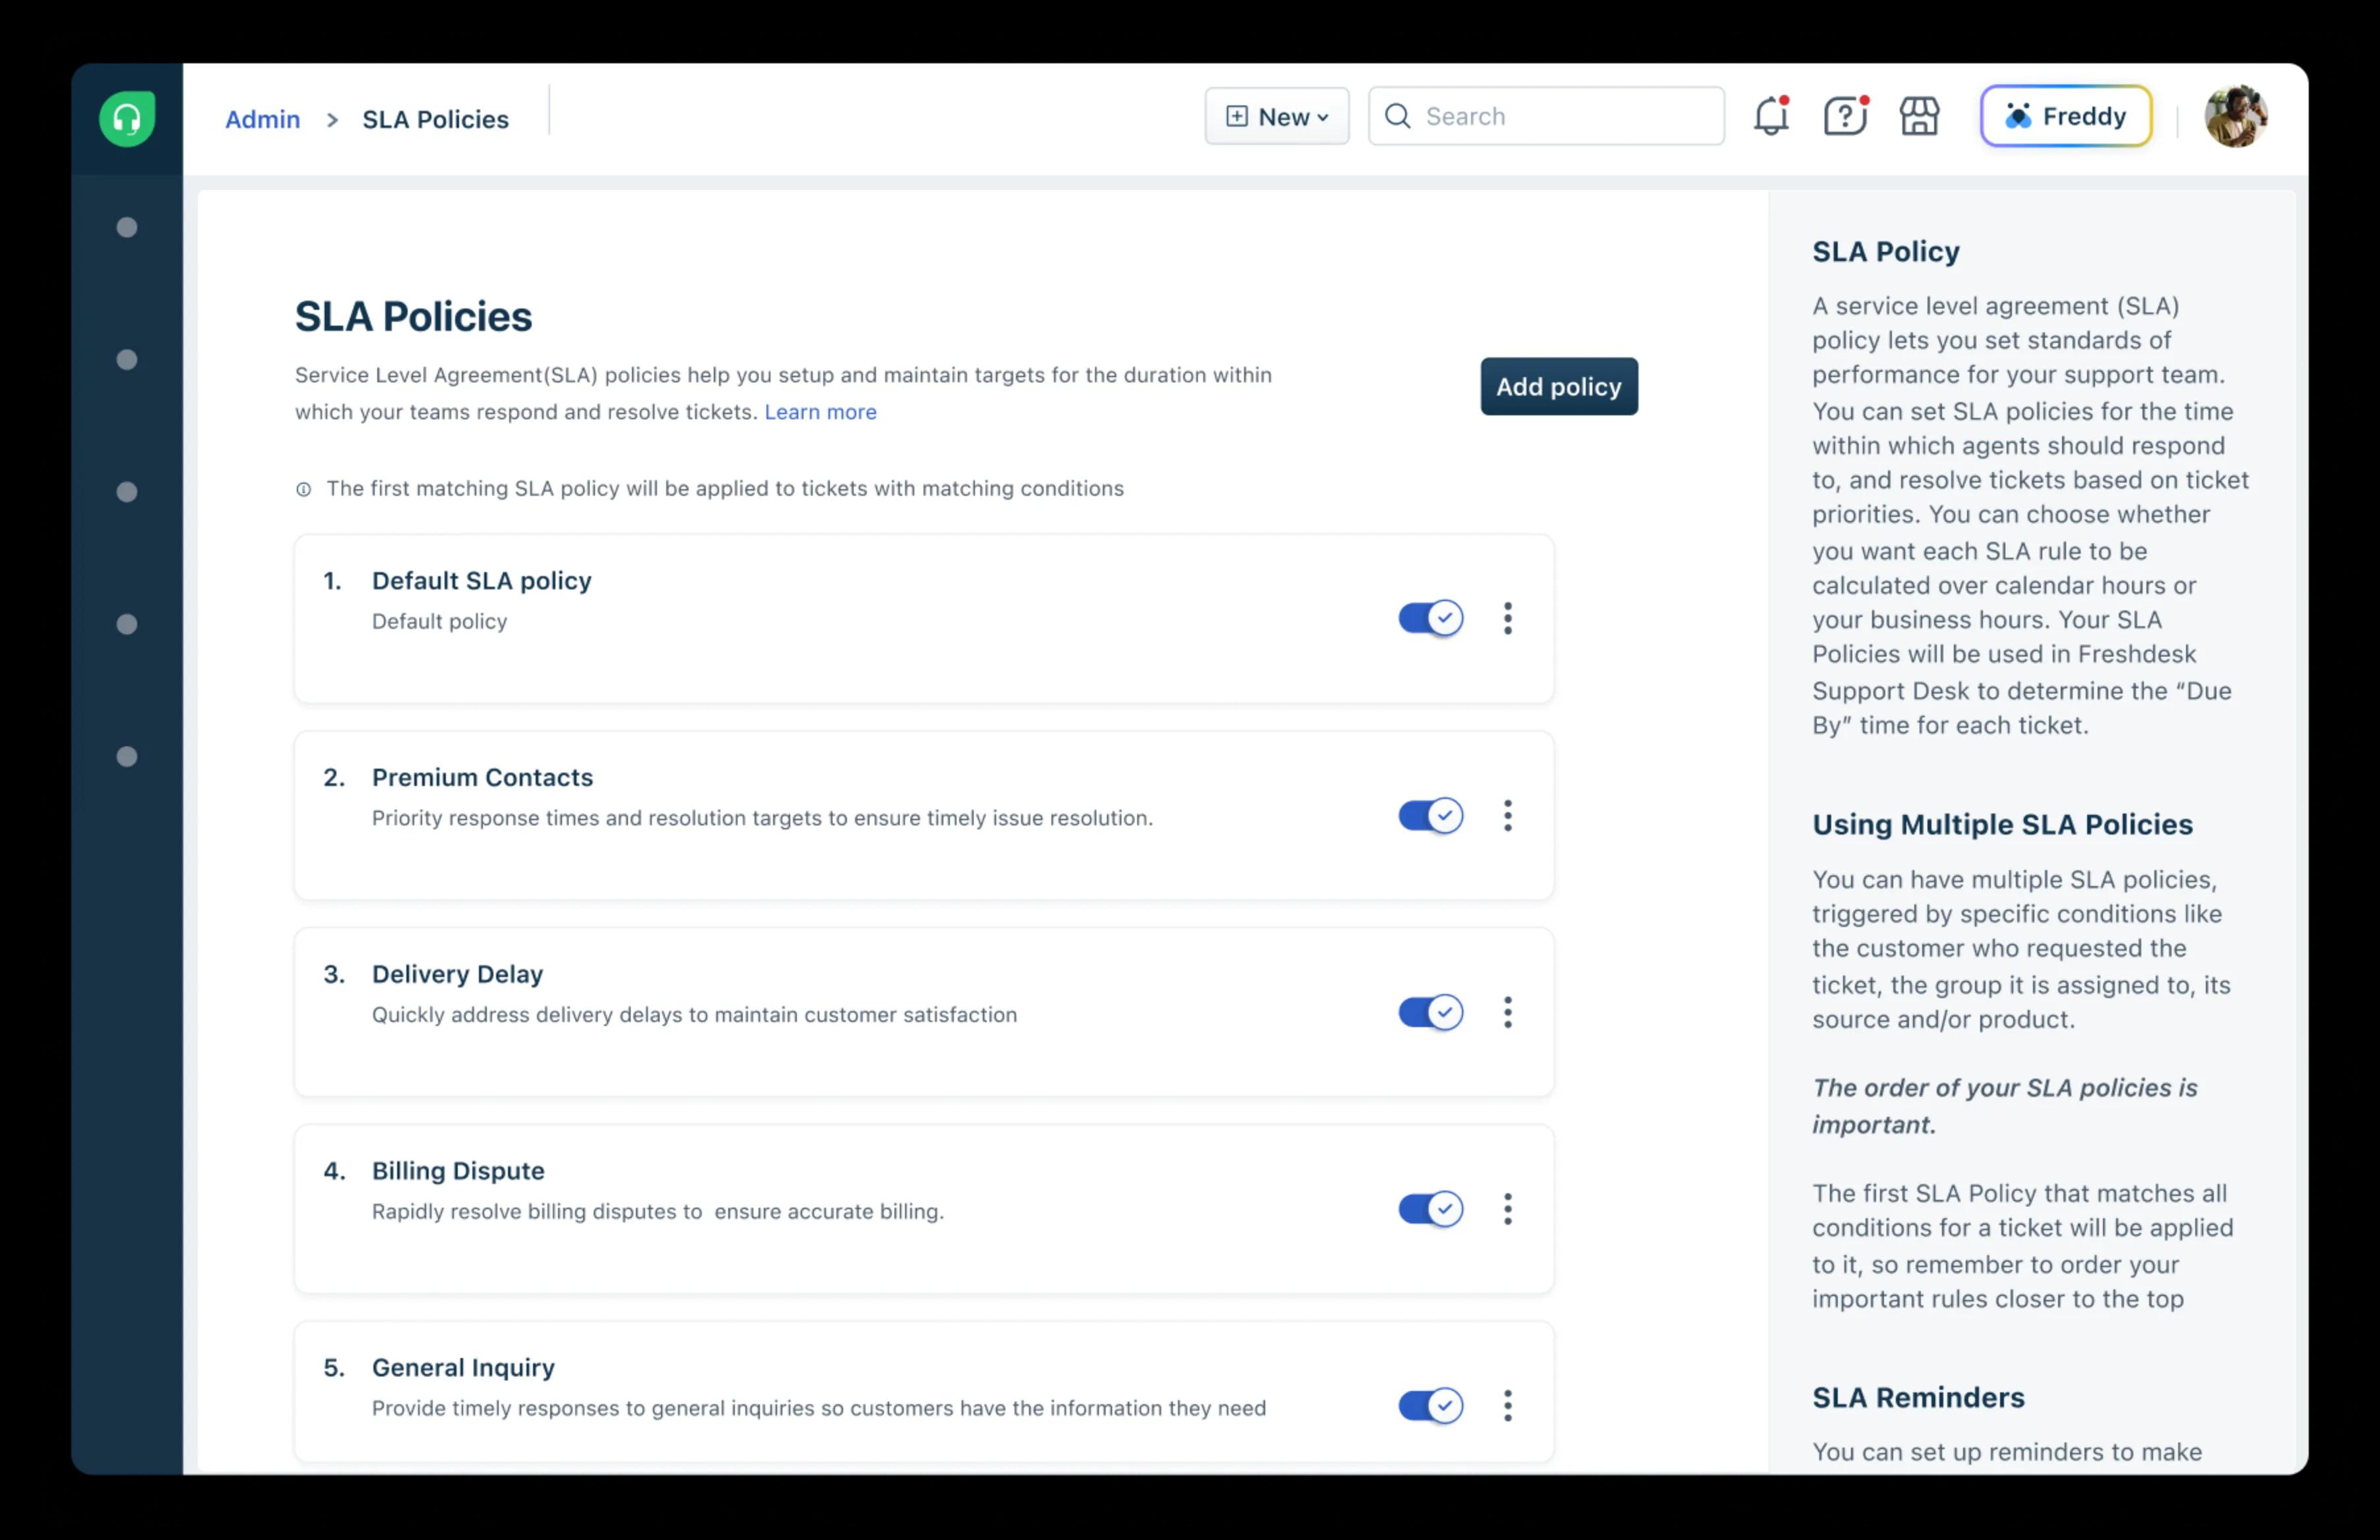Viewport: 2380px width, 1540px height.
Task: Open the notifications bell icon
Action: point(1771,116)
